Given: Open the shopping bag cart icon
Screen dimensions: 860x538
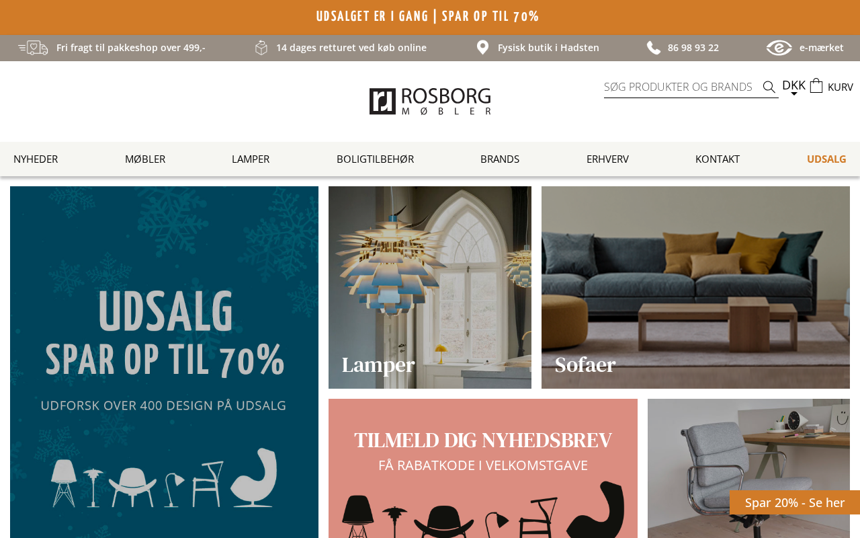Looking at the screenshot, I should tap(816, 85).
